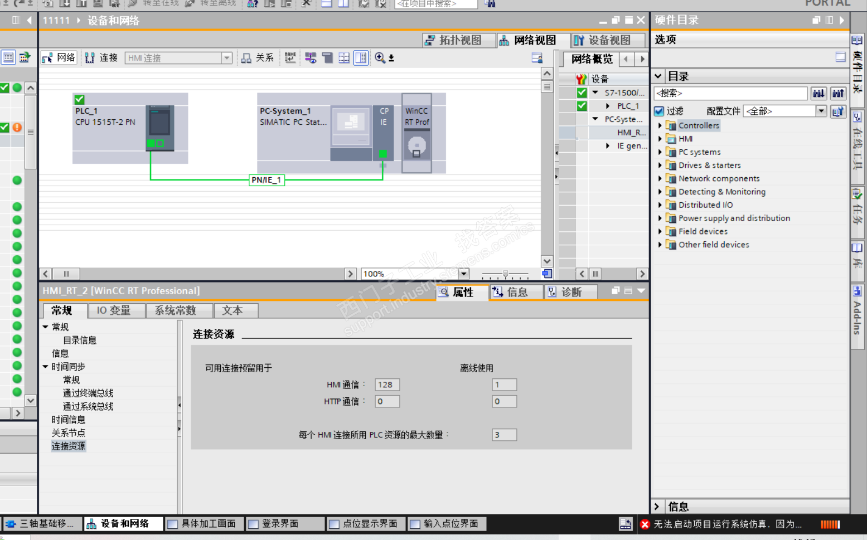Click the dotted grid icon in network toolbar
The image size is (867, 540).
click(344, 57)
